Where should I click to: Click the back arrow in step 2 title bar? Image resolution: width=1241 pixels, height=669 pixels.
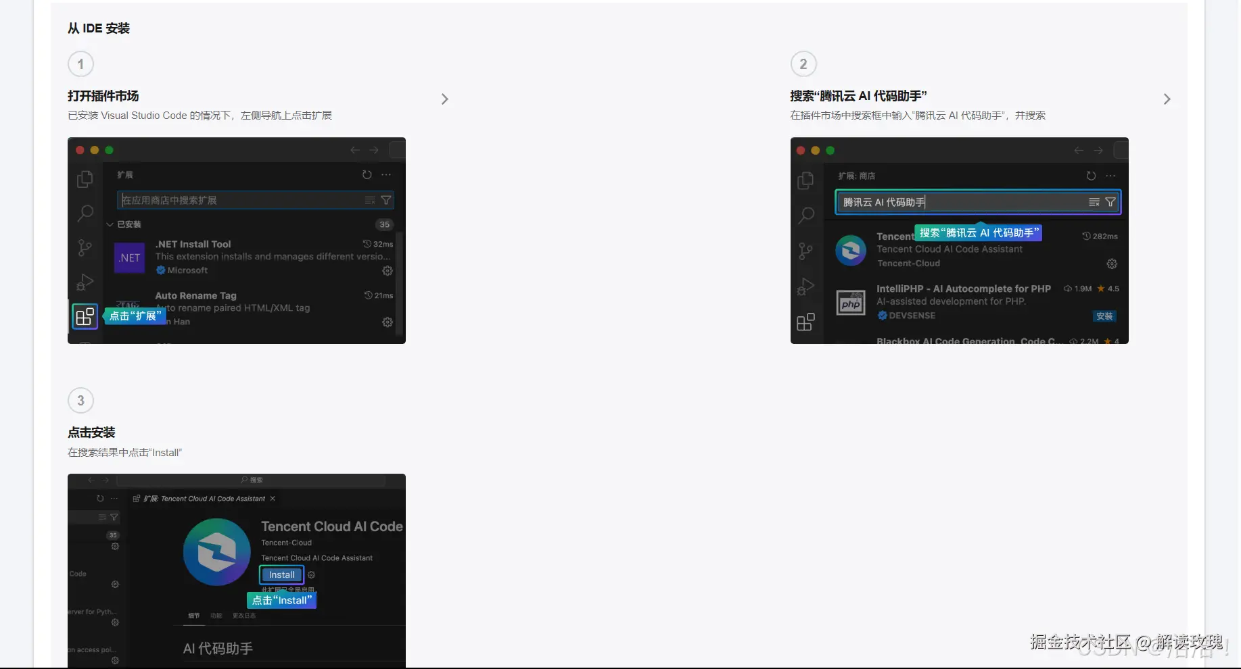point(1079,150)
